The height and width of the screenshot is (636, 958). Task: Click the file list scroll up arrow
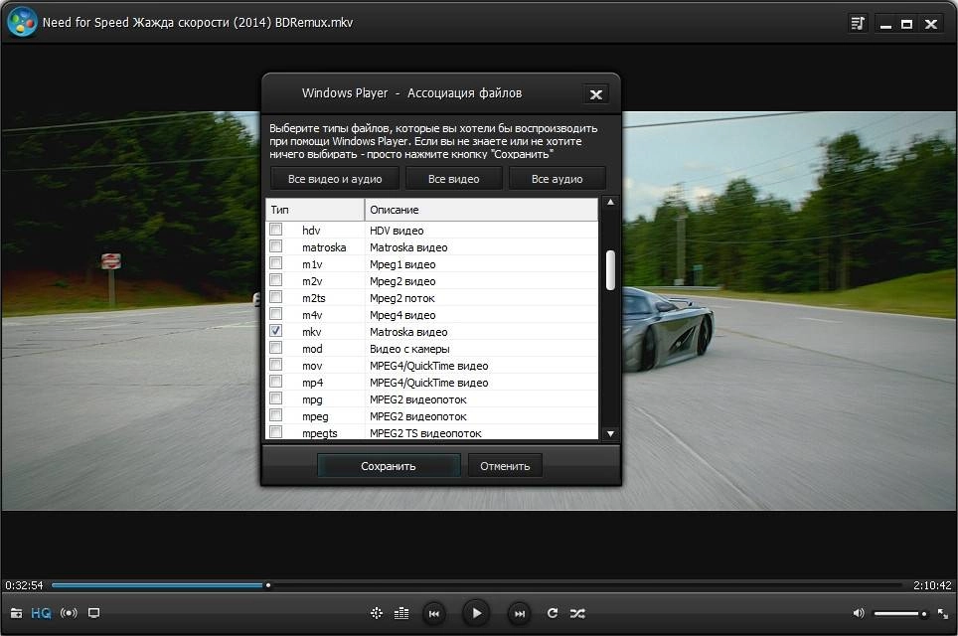pos(610,202)
